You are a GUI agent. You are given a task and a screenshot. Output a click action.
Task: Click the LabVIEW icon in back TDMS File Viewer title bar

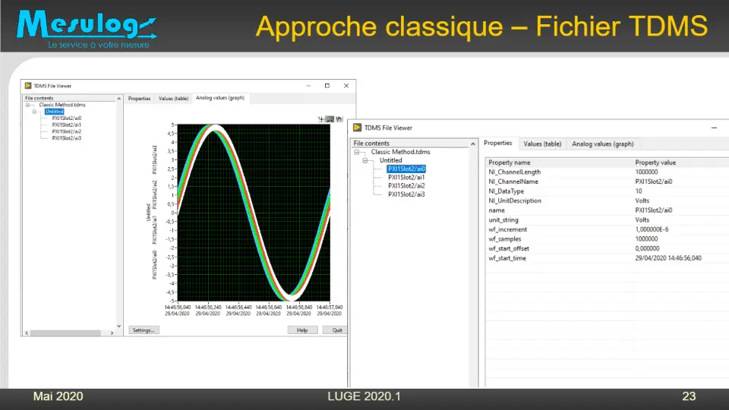28,86
